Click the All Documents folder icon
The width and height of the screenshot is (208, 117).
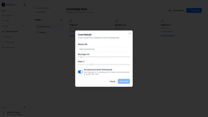coord(37,27)
